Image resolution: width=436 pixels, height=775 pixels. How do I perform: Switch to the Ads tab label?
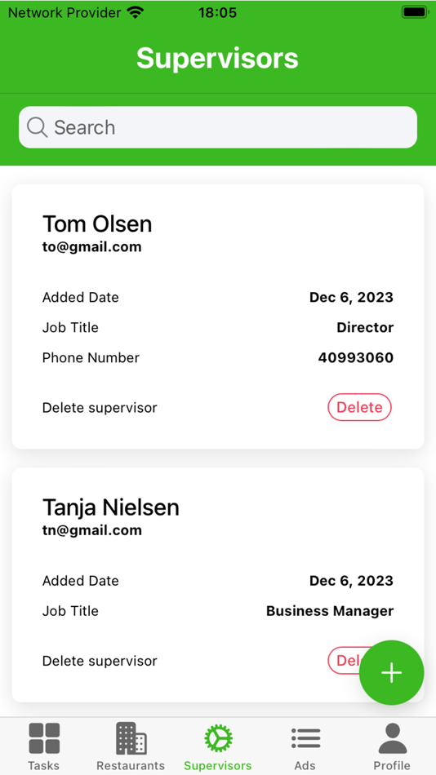[305, 765]
